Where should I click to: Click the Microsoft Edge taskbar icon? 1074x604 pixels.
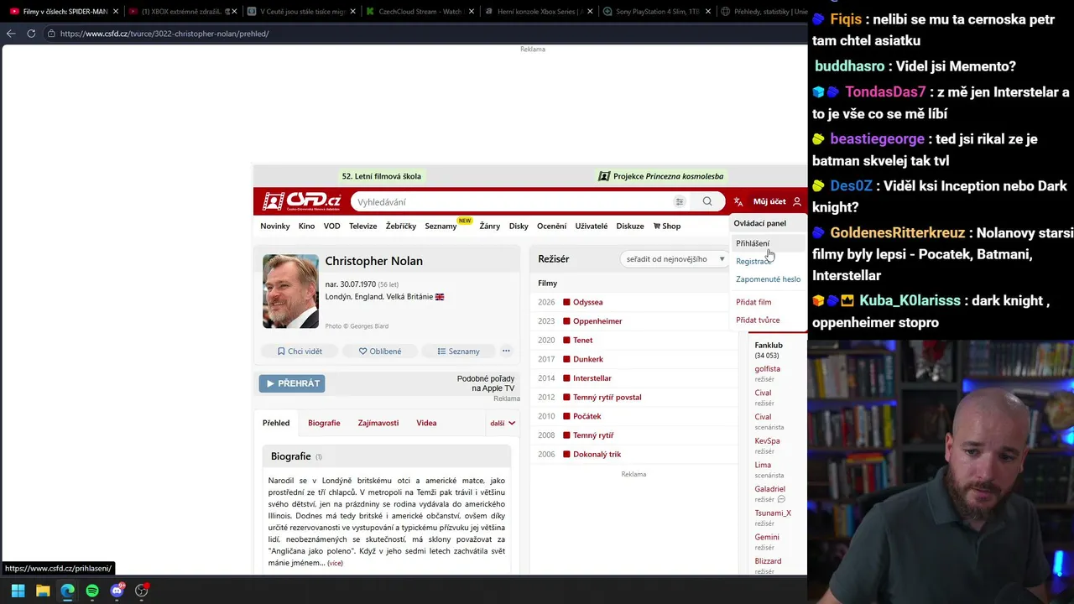[67, 591]
